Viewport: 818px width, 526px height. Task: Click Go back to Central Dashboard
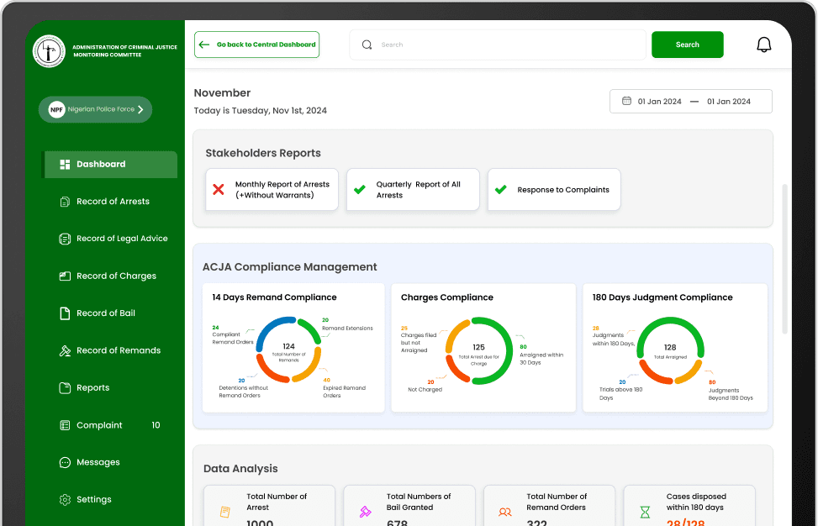click(256, 44)
